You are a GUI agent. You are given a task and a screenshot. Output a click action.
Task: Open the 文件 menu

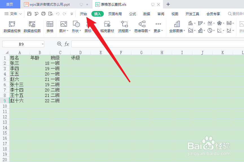[13, 14]
